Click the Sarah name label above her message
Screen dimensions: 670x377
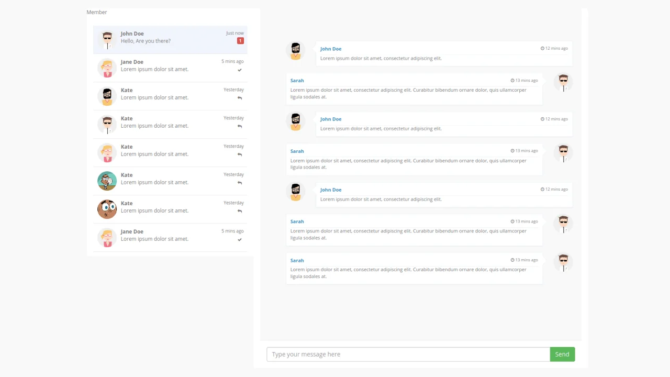coord(297,80)
